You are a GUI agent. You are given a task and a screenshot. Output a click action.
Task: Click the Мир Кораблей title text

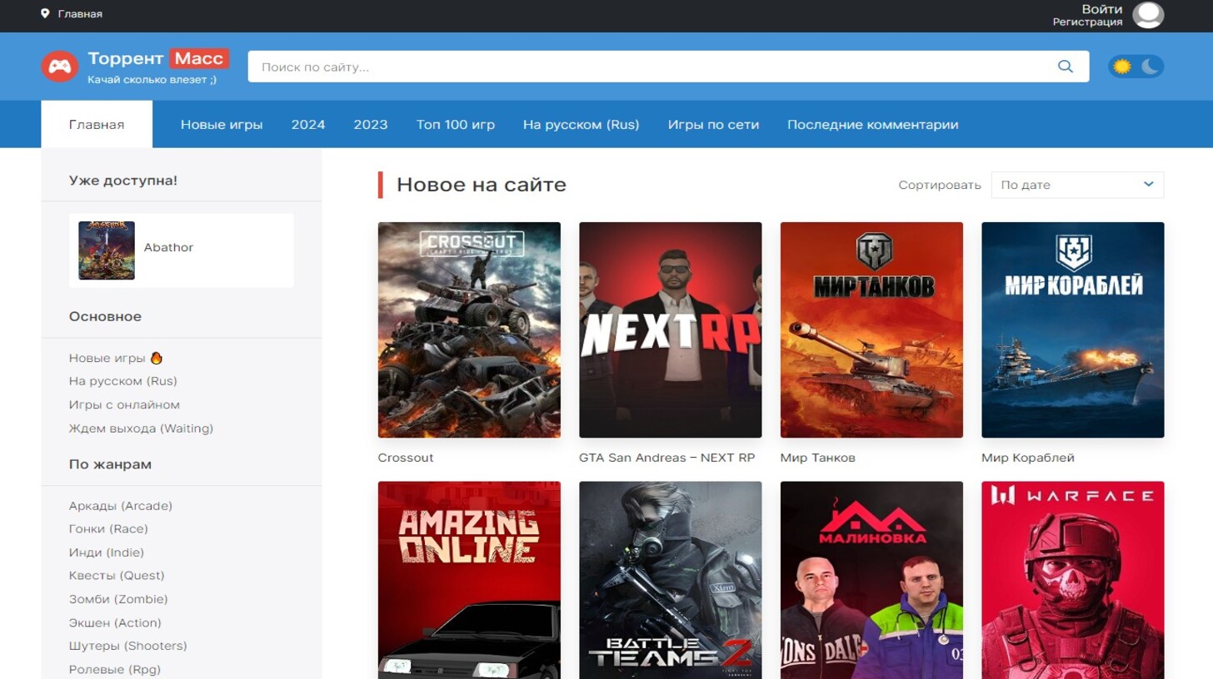click(x=1028, y=458)
